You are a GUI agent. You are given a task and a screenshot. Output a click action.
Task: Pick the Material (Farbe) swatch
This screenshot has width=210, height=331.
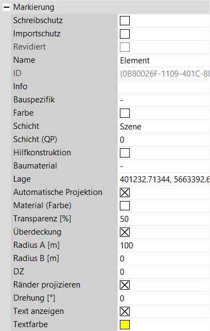pyautogui.click(x=125, y=206)
